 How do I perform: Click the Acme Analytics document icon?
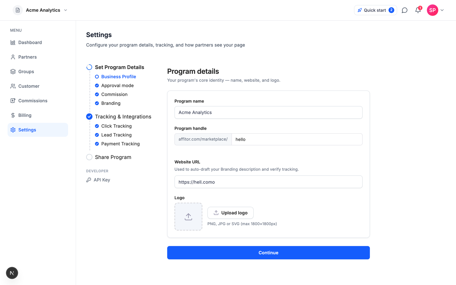(18, 10)
